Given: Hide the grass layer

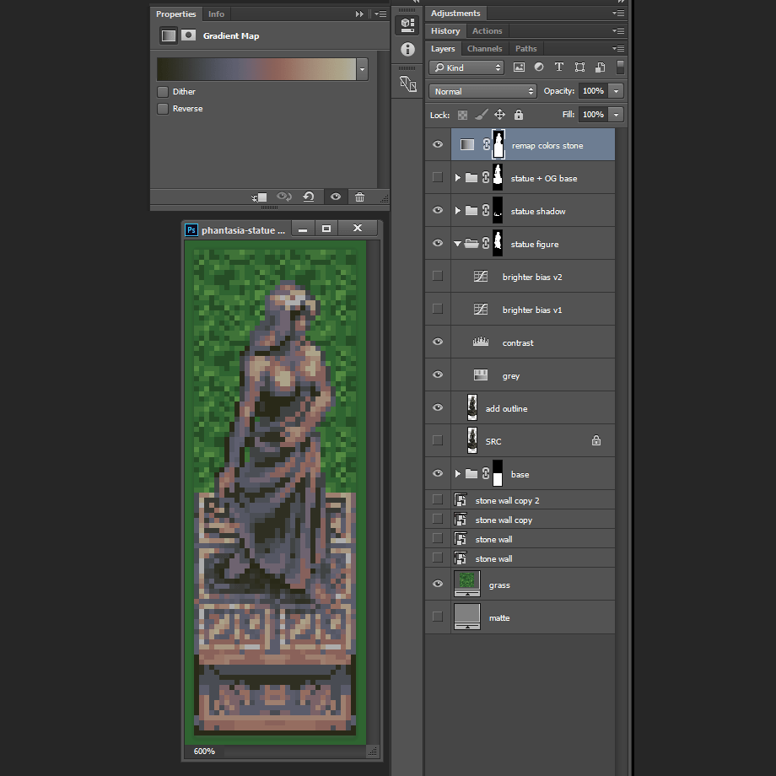Looking at the screenshot, I should pyautogui.click(x=437, y=585).
